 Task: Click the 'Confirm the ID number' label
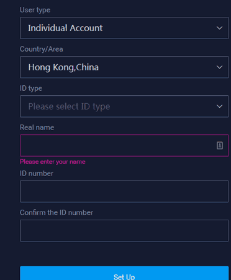tap(57, 213)
